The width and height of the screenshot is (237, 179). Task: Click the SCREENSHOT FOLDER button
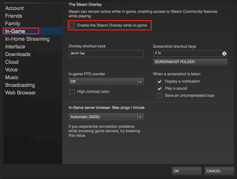[190, 62]
